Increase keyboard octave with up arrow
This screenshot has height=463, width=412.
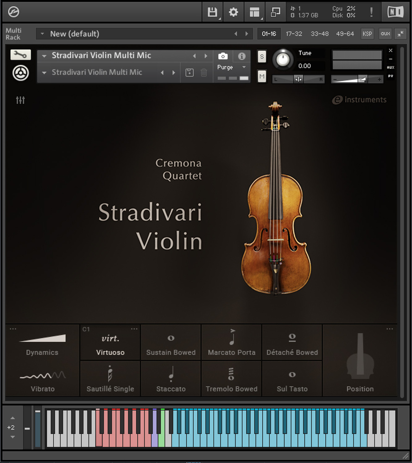click(13, 418)
